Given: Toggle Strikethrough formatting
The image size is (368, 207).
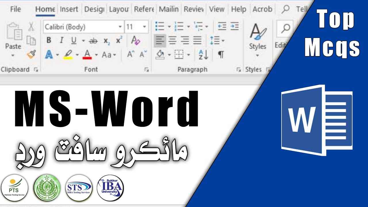Looking at the screenshot, I should point(93,41).
